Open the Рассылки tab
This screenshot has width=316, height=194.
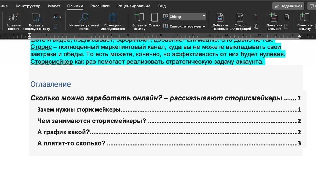[x=100, y=6]
